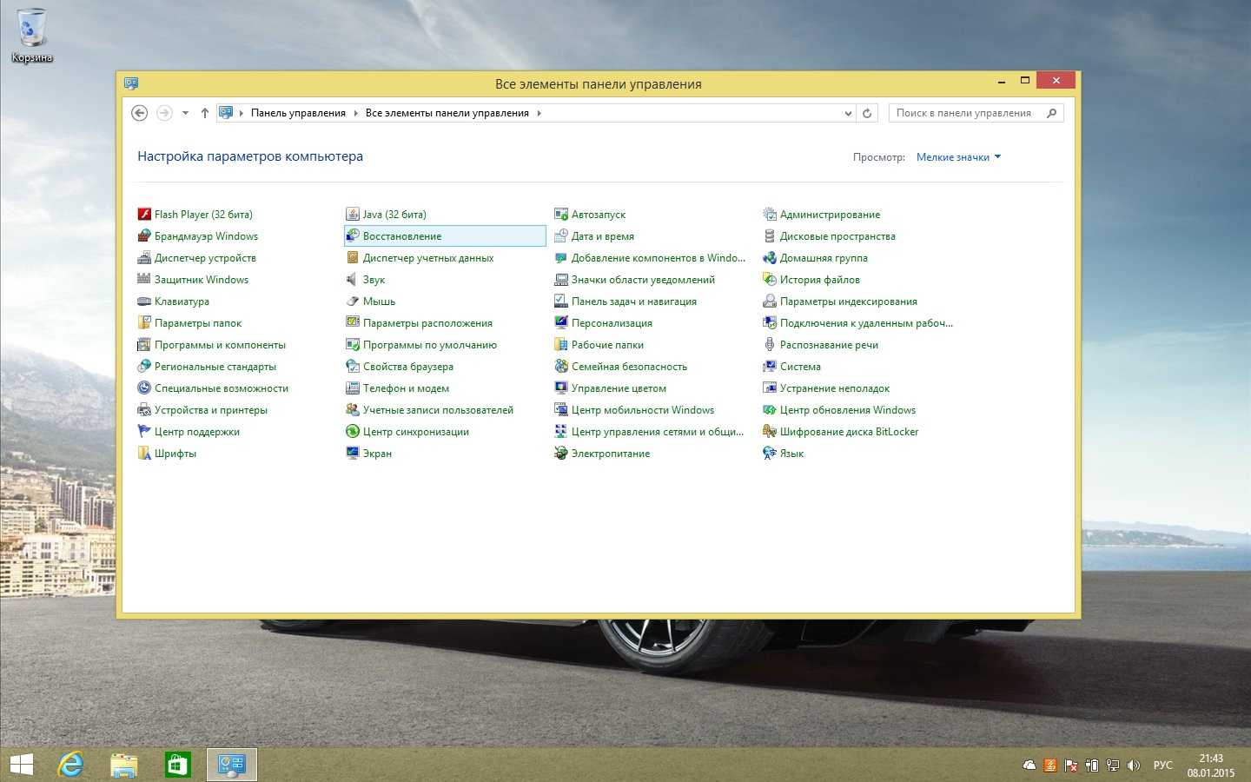Open Internet Explorer from taskbar
Screen dimensions: 1251x782
pos(70,765)
